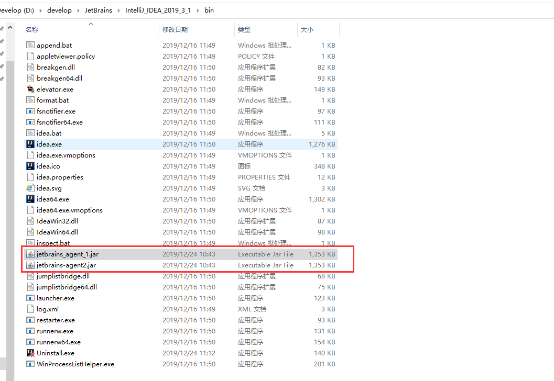Click the fsnotifier.exe icon
The width and height of the screenshot is (554, 381).
(30, 111)
